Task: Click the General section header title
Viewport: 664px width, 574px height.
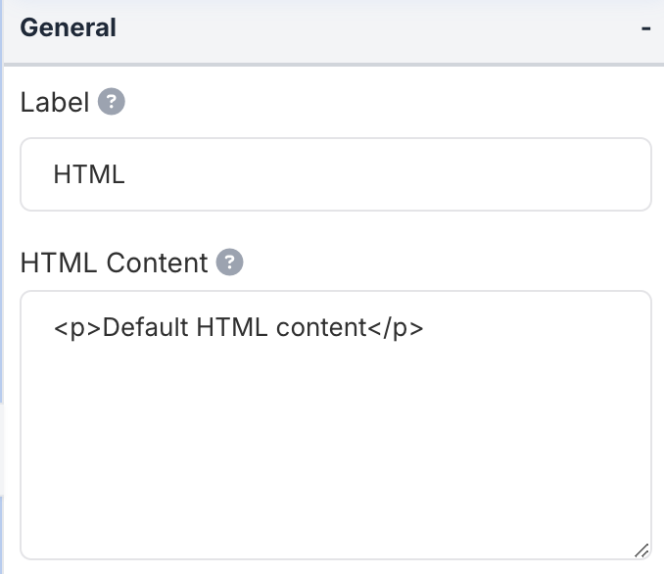Action: [68, 28]
